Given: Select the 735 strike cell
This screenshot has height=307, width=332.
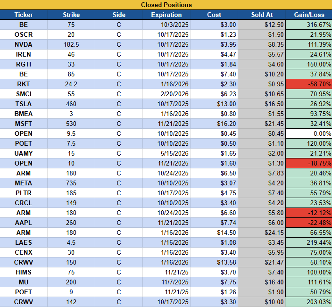Looking at the screenshot, I should [x=71, y=183].
